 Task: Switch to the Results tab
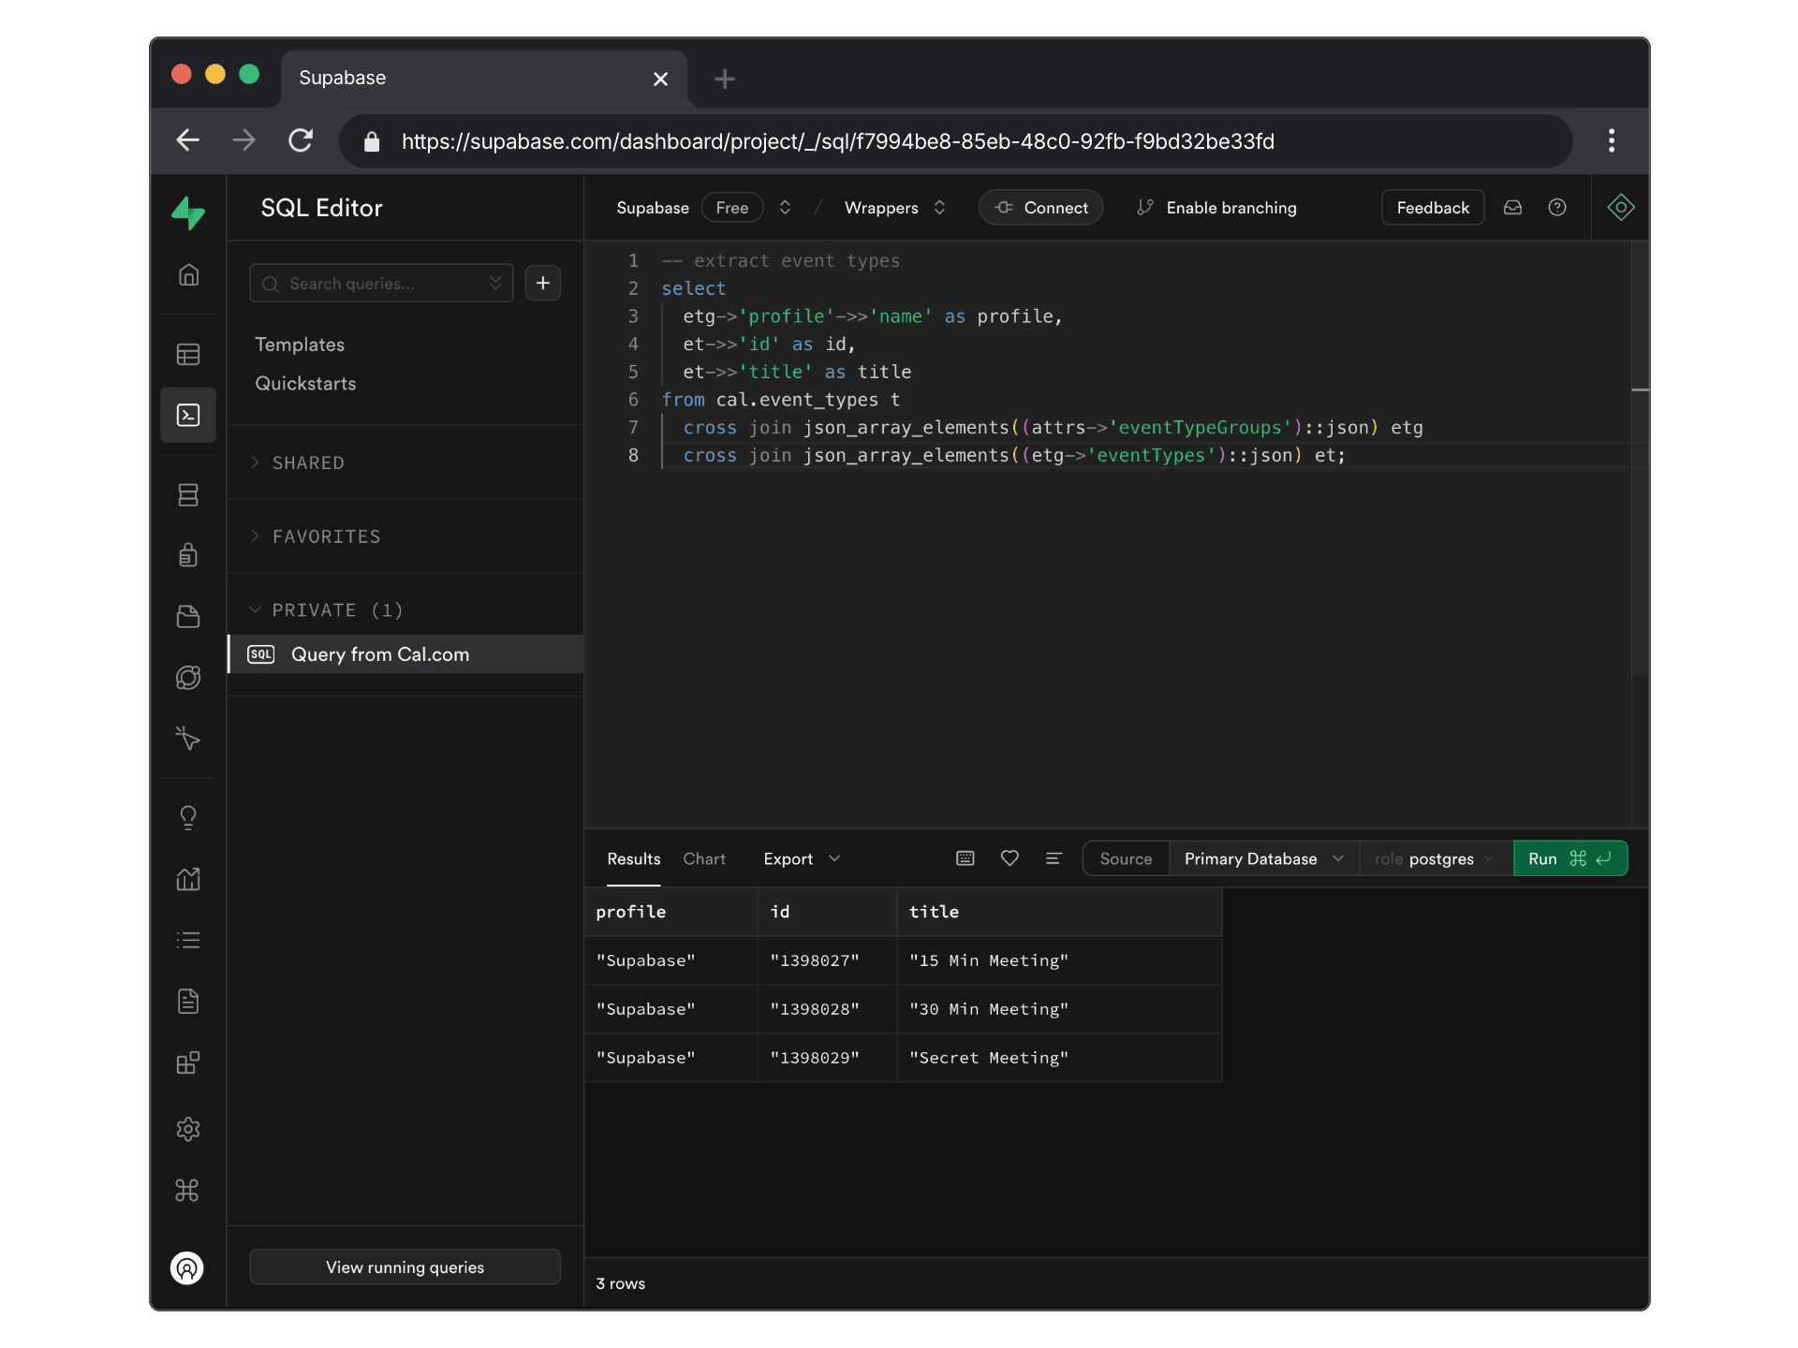point(634,858)
